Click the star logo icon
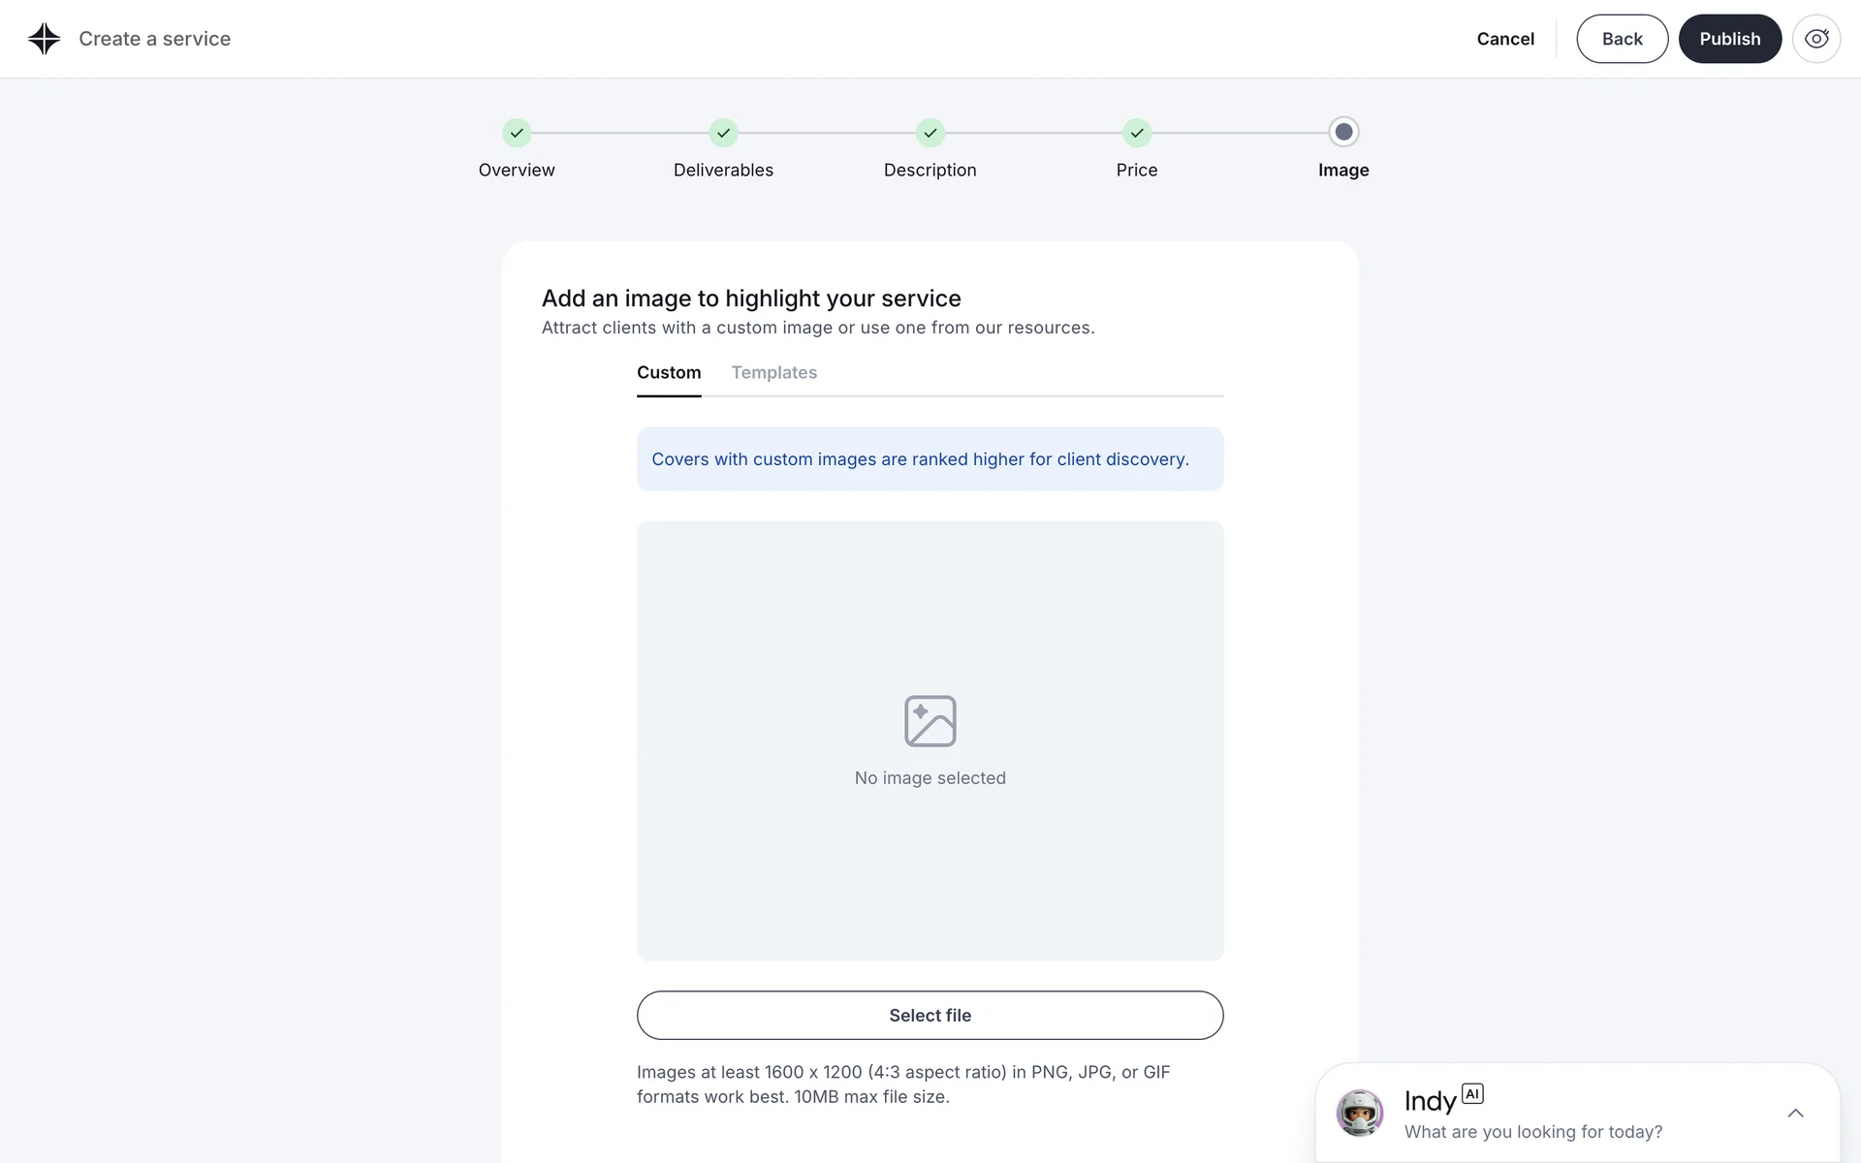This screenshot has height=1163, width=1861. click(44, 39)
